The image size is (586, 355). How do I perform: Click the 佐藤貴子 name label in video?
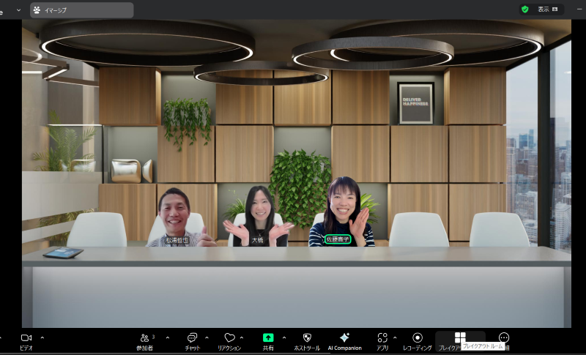[338, 239]
